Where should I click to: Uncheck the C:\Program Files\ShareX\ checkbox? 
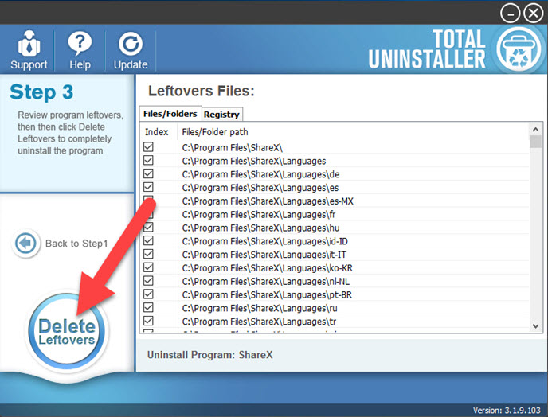coord(148,146)
